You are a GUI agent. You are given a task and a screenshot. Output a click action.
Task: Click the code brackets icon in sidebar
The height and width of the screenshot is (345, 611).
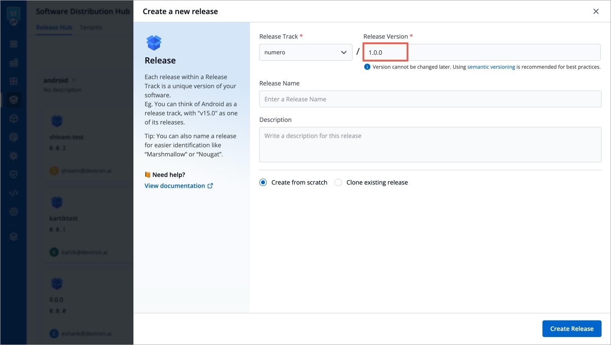coord(14,193)
